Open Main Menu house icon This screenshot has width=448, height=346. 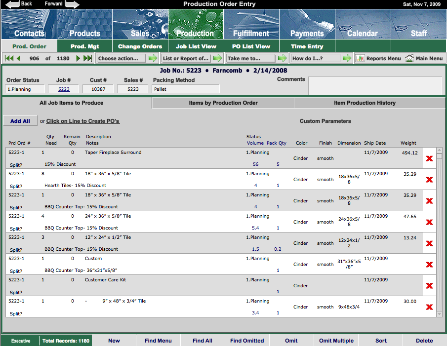coord(409,58)
